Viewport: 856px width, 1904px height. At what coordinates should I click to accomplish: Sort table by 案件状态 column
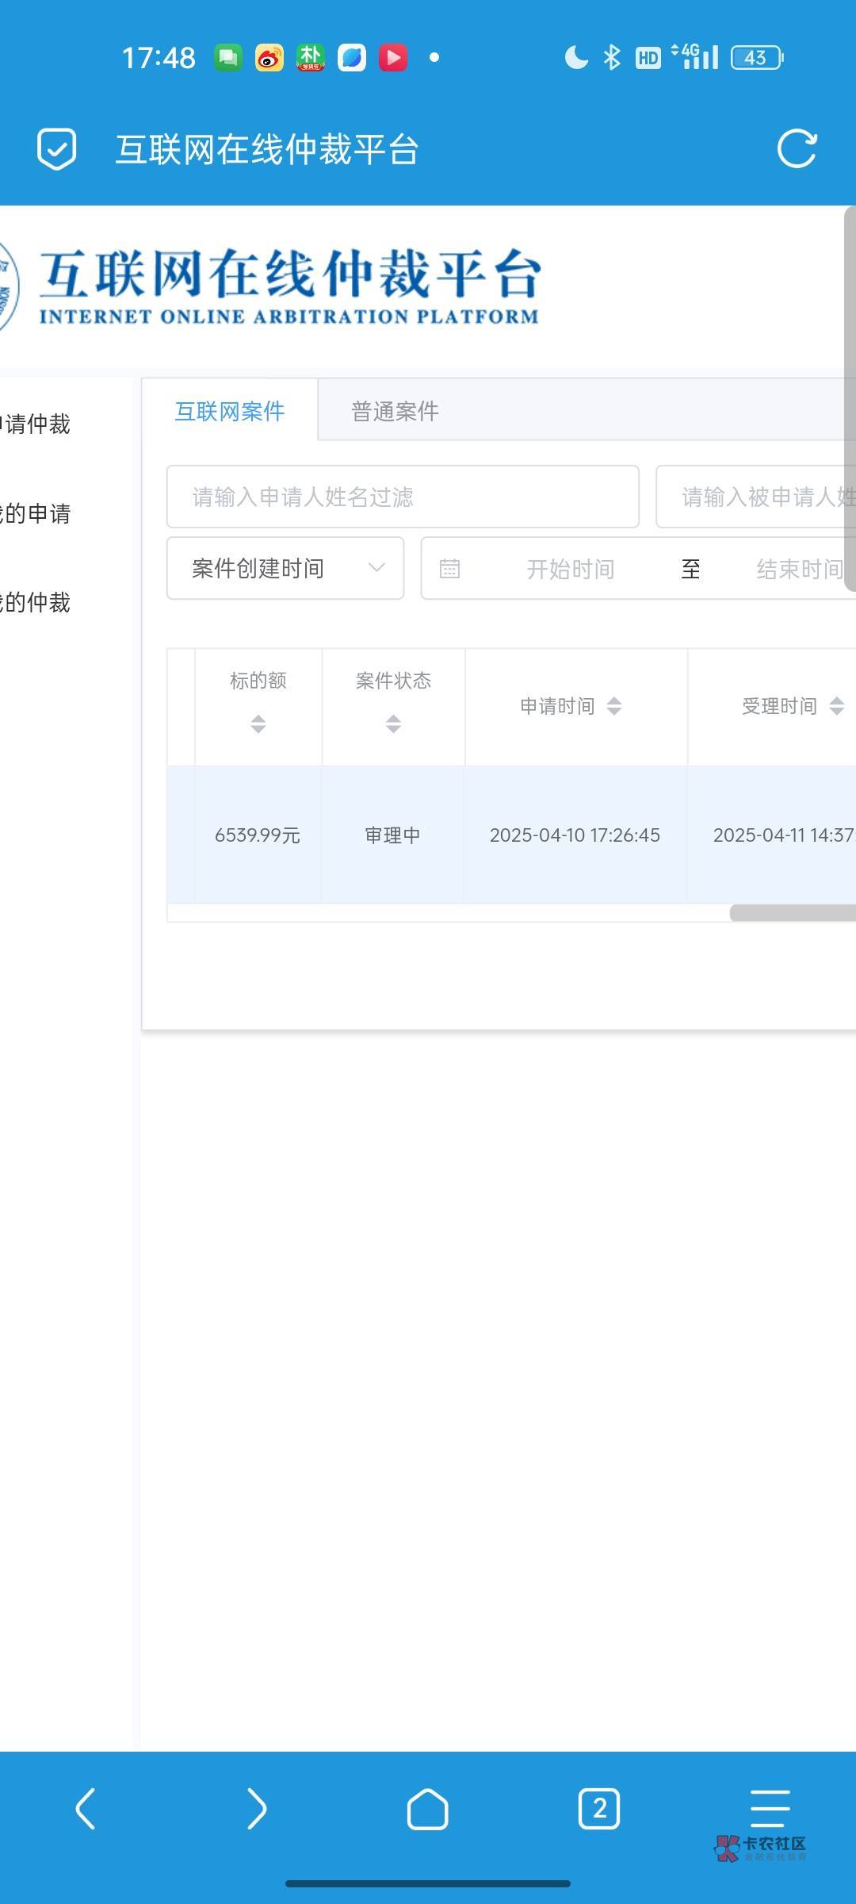click(x=394, y=723)
